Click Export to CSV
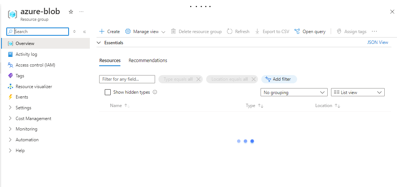The width and height of the screenshot is (397, 187). pyautogui.click(x=272, y=32)
